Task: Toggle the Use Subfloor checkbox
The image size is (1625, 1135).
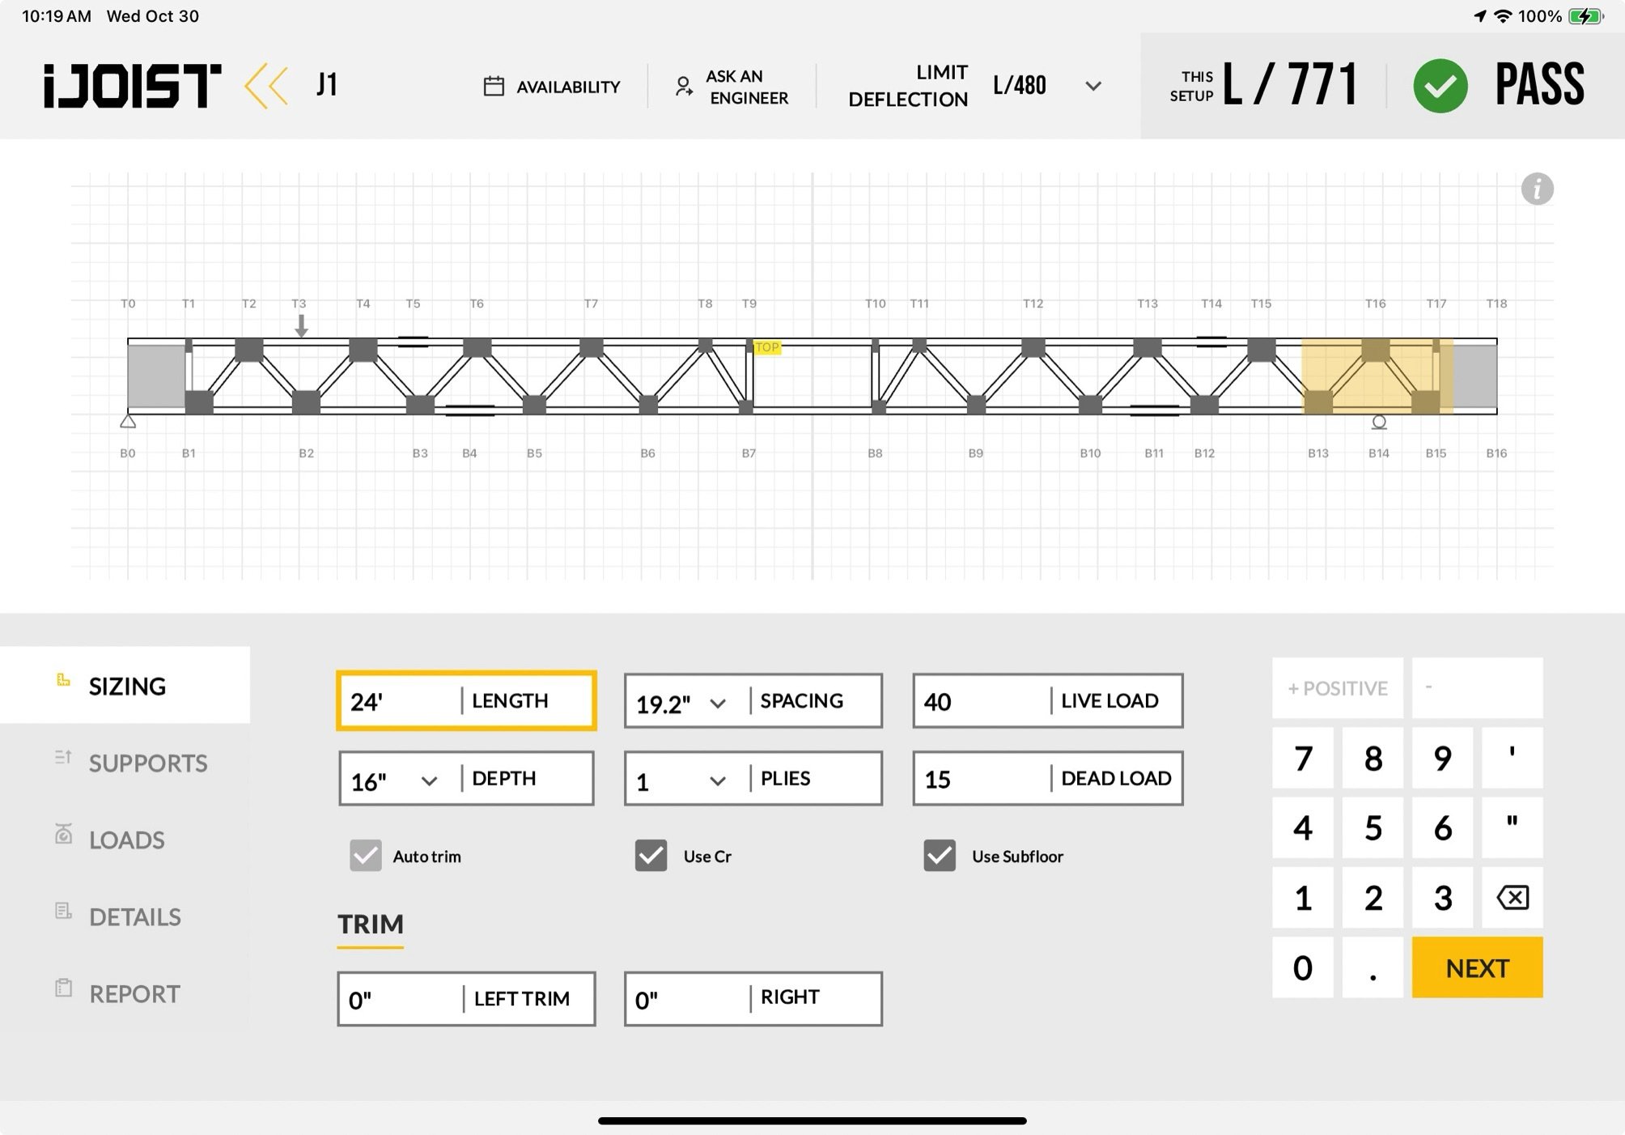Action: coord(940,856)
